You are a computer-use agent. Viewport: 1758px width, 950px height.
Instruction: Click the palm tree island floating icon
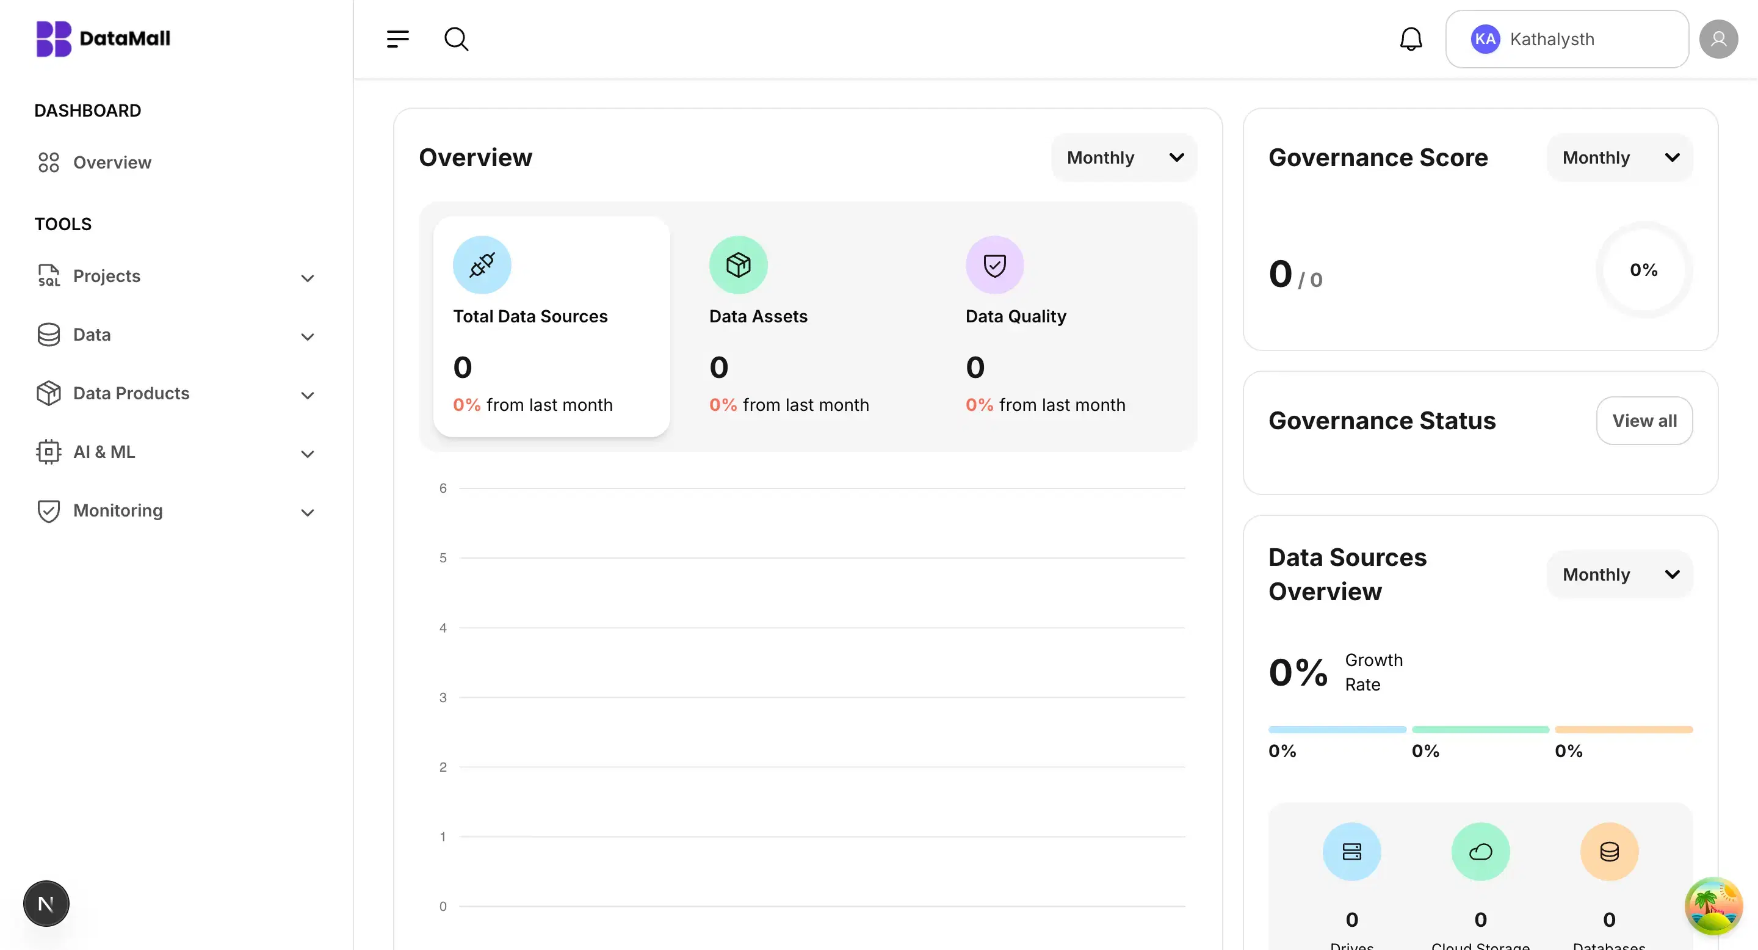(x=1713, y=905)
